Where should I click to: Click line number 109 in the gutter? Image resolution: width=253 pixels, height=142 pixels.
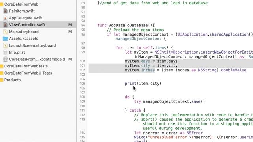pyautogui.click(x=82, y=101)
